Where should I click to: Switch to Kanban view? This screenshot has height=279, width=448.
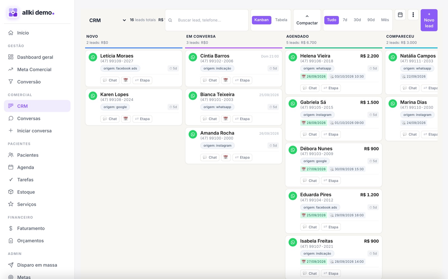[262, 20]
